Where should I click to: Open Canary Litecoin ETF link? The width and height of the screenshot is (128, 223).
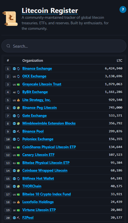click(38, 155)
